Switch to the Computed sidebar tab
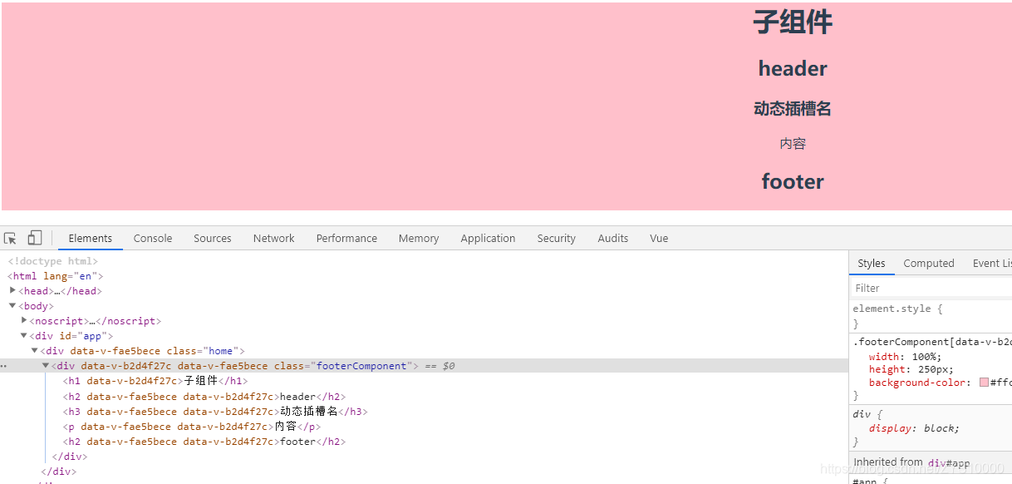This screenshot has width=1012, height=484. coord(929,264)
